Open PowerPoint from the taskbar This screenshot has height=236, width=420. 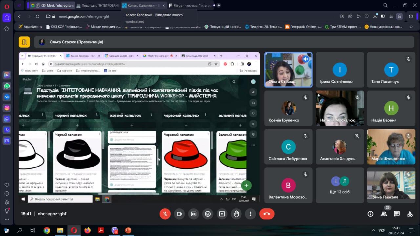click(128, 230)
